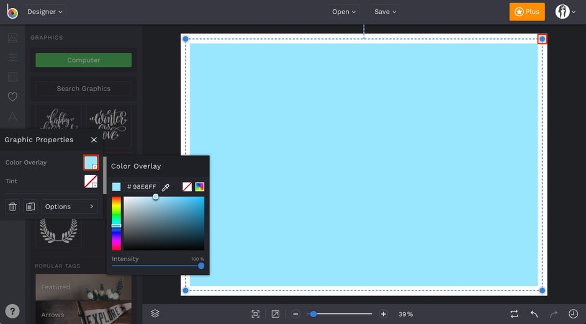Viewport: 586px width, 324px height.
Task: Click the Intensity slider handle
Action: pos(201,266)
